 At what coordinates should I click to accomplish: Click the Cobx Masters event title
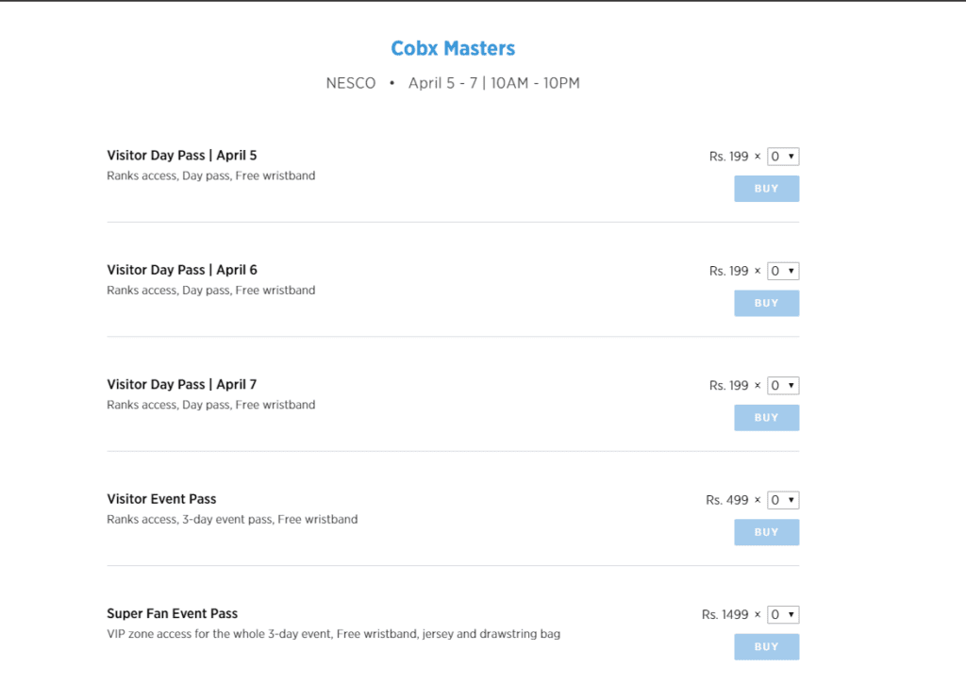click(x=453, y=48)
